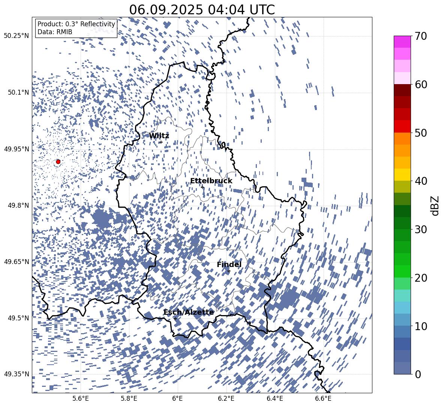
Task: Click the colorbar tick label 40
Action: coord(420,181)
